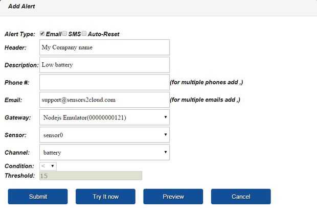This screenshot has height=217, width=317.
Task: Expand the Sensor dropdown showing sensor0
Action: (x=104, y=135)
